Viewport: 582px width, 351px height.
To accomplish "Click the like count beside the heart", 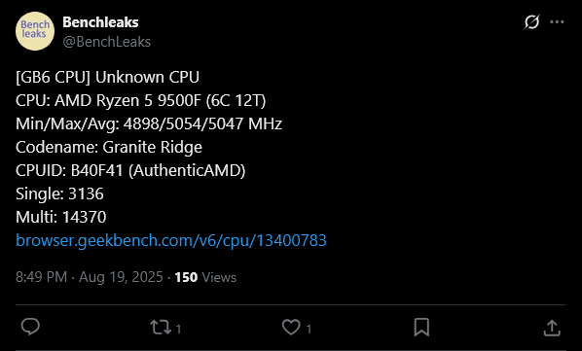I will point(309,329).
